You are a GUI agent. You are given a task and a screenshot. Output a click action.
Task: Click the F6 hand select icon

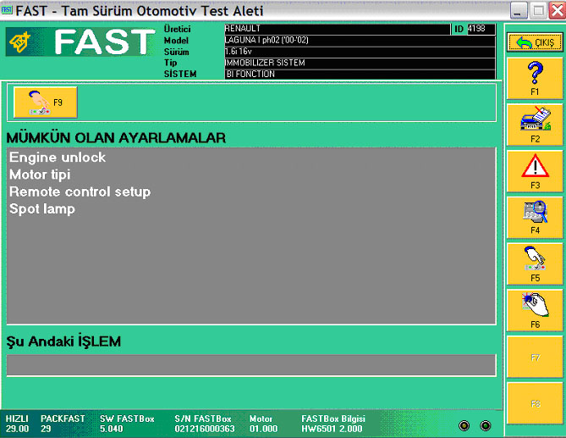[x=535, y=308]
